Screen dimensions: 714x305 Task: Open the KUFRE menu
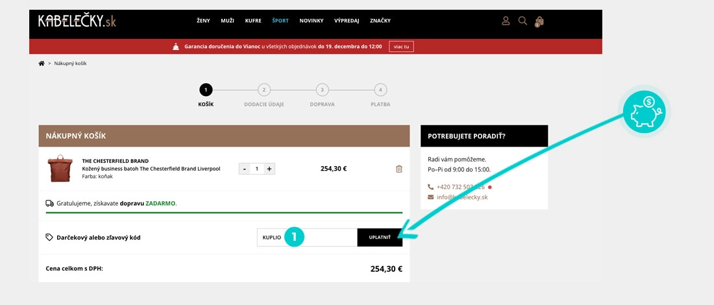(253, 21)
